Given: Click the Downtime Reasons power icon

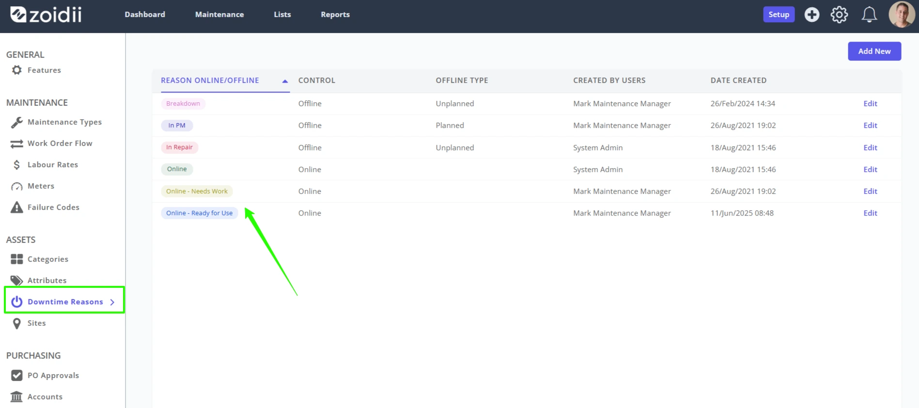Looking at the screenshot, I should click(x=17, y=302).
